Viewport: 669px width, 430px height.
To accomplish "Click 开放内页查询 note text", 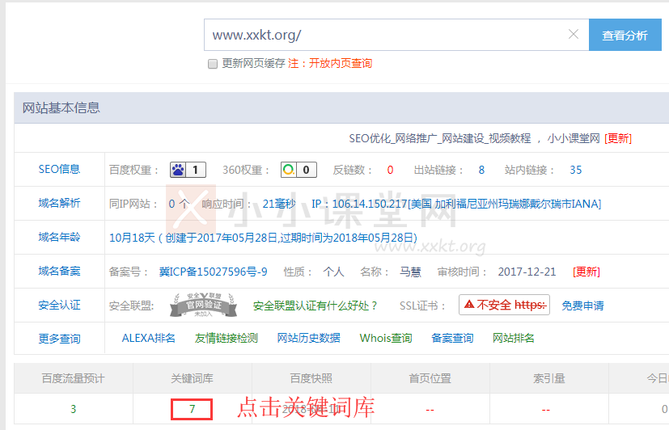I will click(341, 64).
